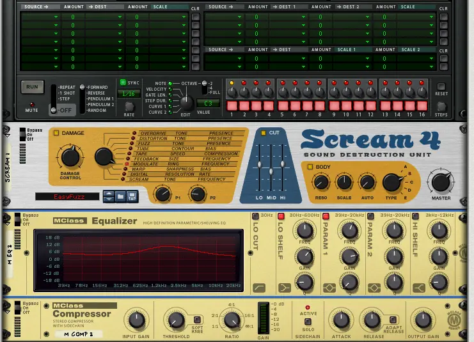Enable the SYNC button
Image resolution: width=474 pixels, height=342 pixels.
[123, 82]
